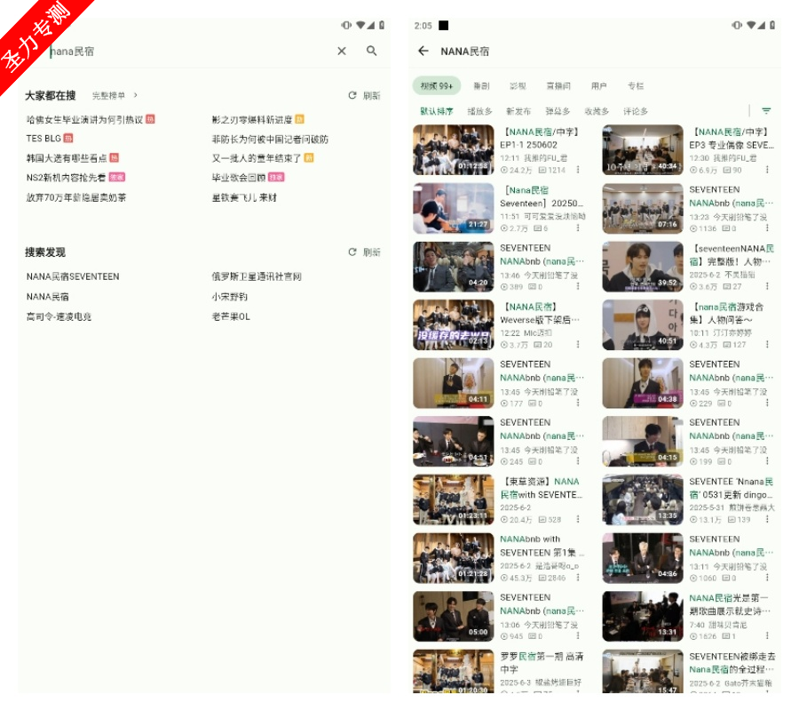Select the 视频 99+ tab
This screenshot has height=711, width=799.
(x=436, y=85)
